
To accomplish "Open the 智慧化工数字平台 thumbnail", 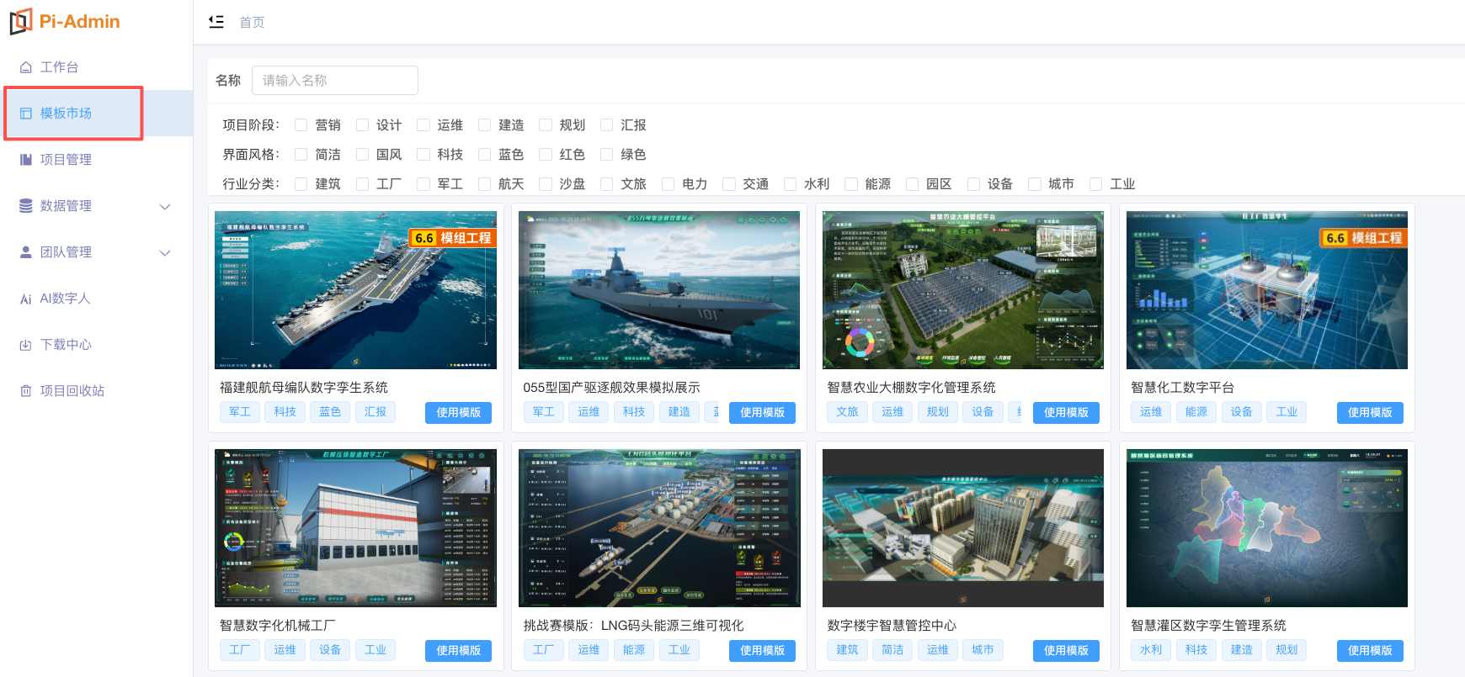I will [1267, 290].
